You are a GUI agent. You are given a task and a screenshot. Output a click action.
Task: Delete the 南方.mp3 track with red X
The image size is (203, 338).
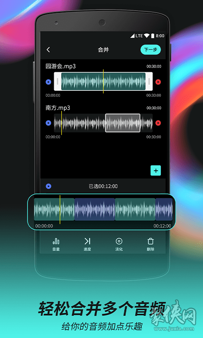coord(158,123)
